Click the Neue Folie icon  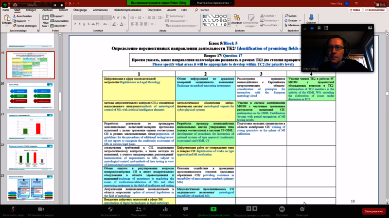pos(45,19)
